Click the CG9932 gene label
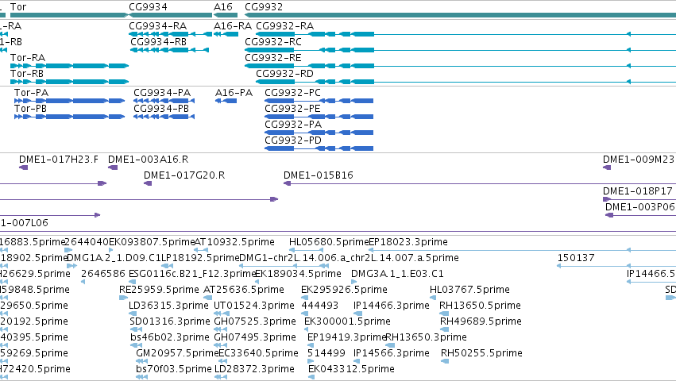Screen dimensions: 676x381 click(264, 7)
